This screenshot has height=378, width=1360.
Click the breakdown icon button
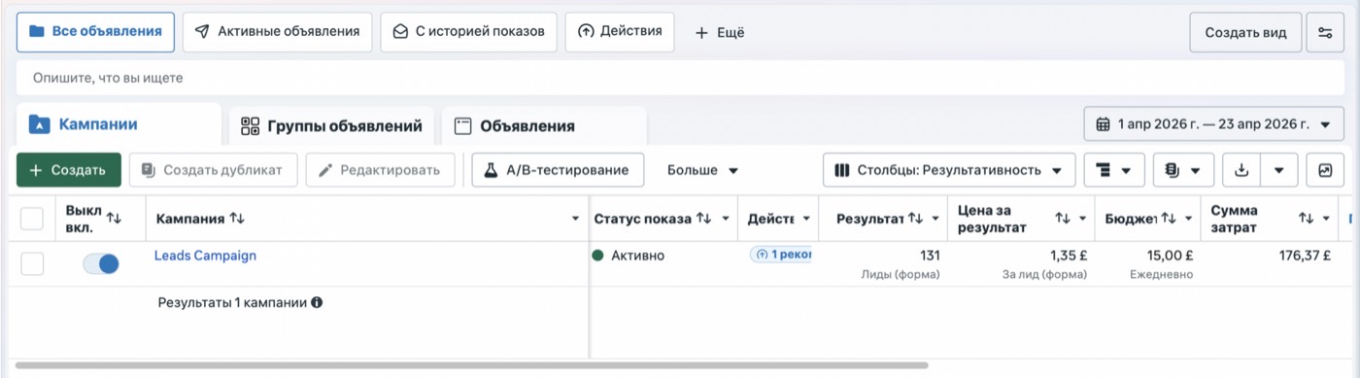pos(1114,170)
